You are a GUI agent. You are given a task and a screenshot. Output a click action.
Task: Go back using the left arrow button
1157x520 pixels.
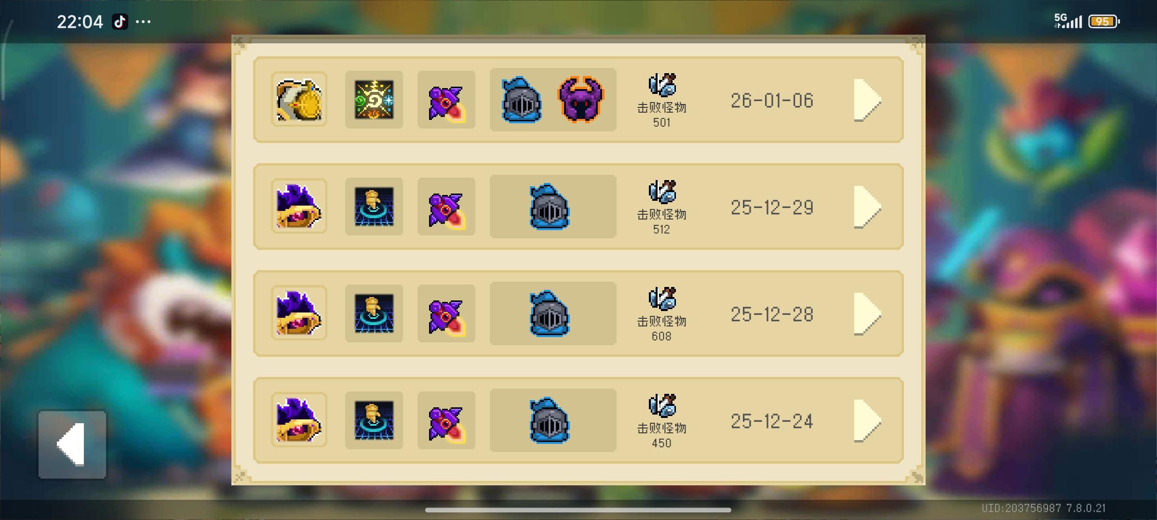pyautogui.click(x=72, y=444)
